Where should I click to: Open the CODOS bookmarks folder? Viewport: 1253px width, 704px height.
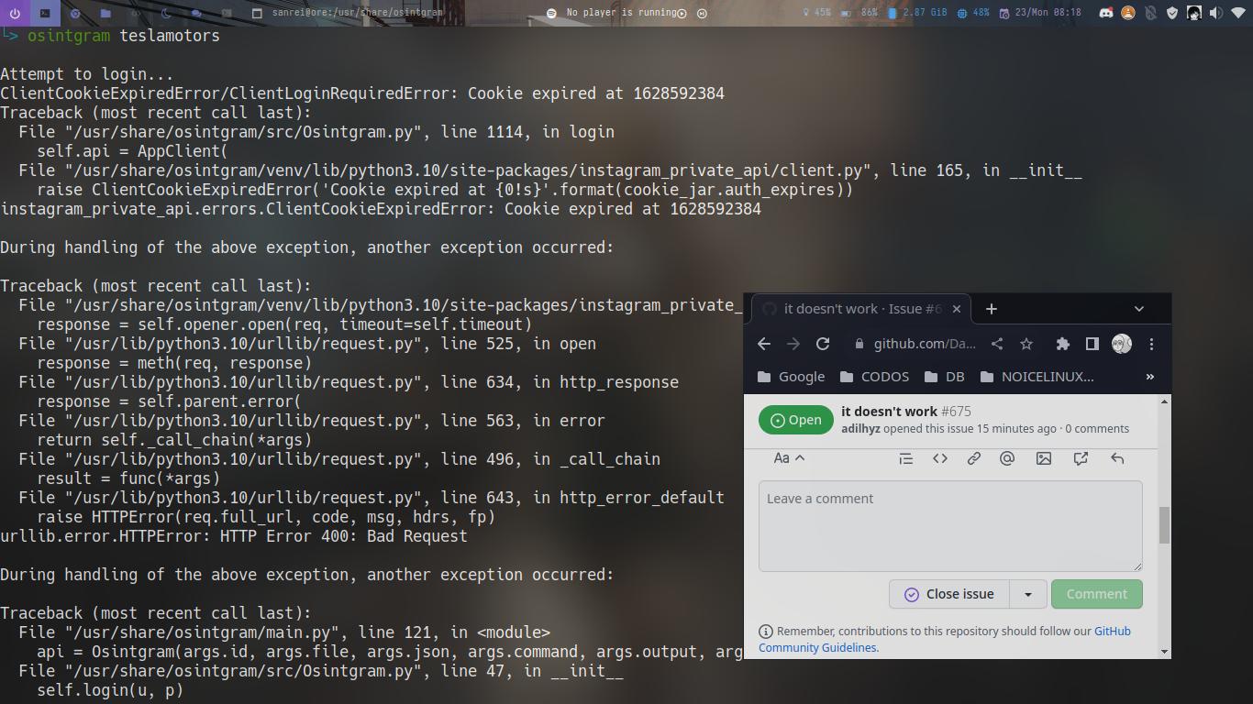pyautogui.click(x=882, y=376)
